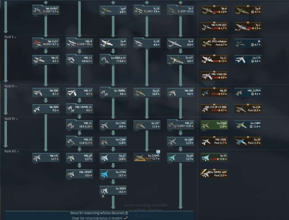
Task: Select the Yak-141 aircraft icon
Action: 38,158
